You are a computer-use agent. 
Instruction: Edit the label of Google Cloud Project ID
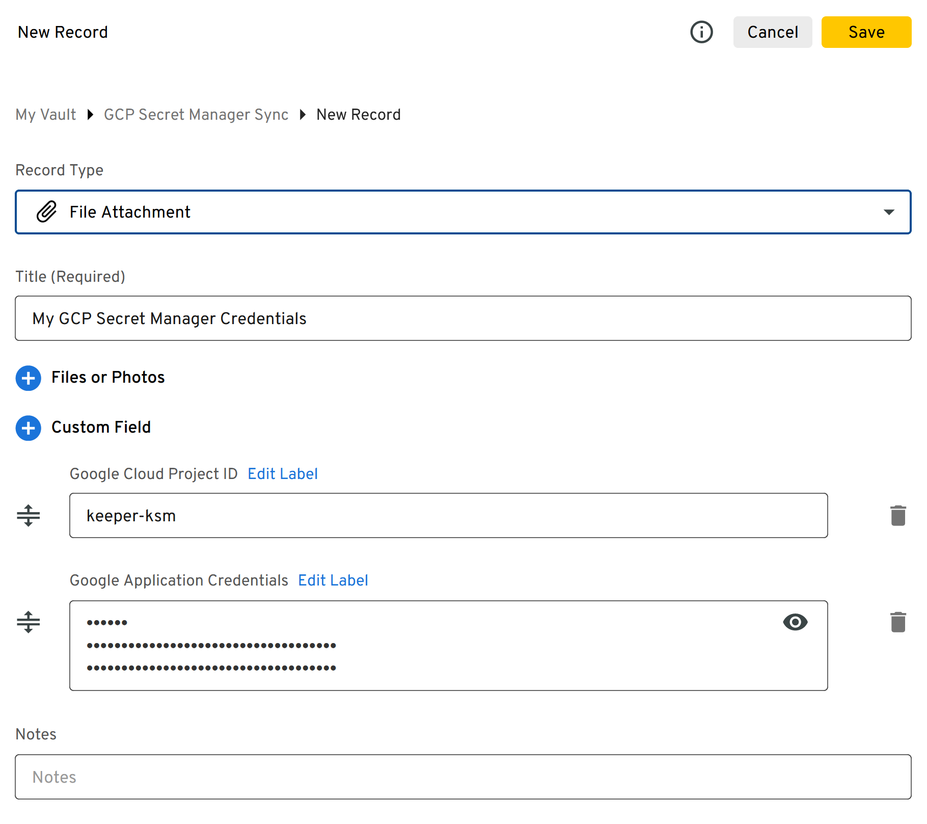click(283, 473)
